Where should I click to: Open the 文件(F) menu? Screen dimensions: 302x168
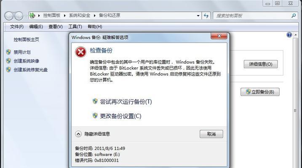(x=17, y=26)
